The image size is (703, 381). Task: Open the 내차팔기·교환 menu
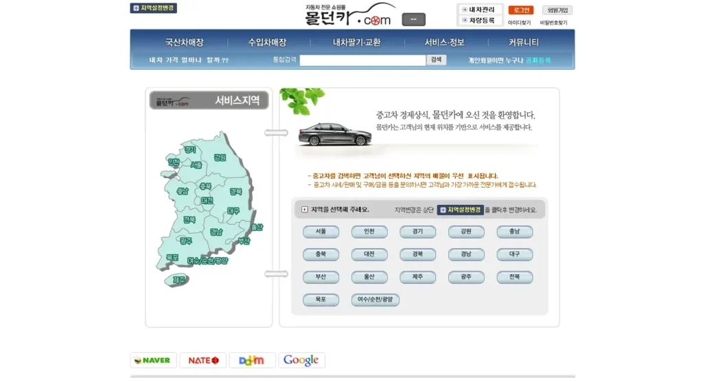click(x=356, y=42)
